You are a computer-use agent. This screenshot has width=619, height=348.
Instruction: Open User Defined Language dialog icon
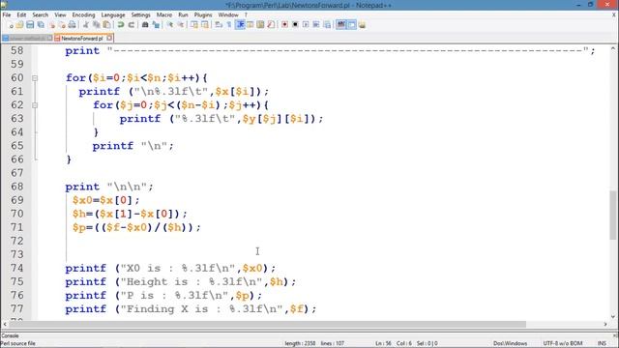tap(250, 25)
